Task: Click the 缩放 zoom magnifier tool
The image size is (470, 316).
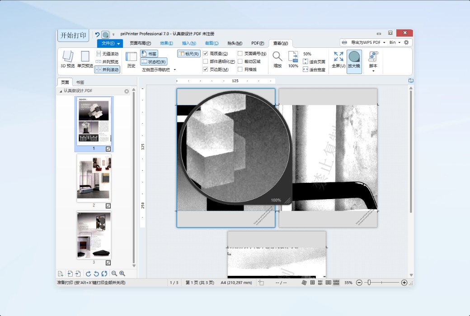Action: pyautogui.click(x=277, y=59)
